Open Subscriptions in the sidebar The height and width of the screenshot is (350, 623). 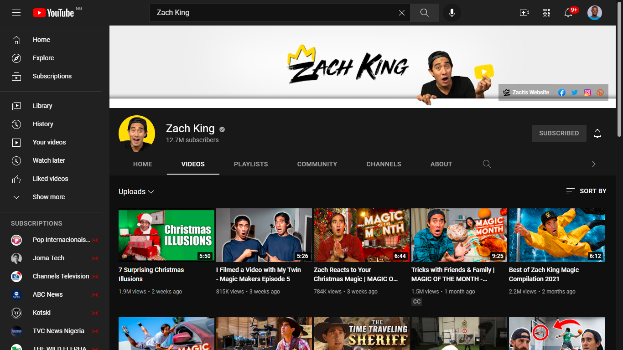click(x=55, y=76)
